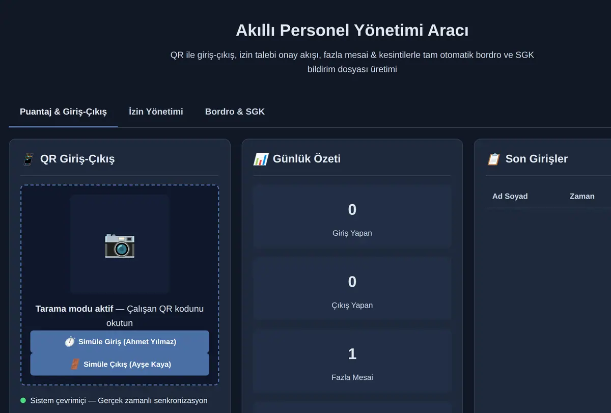
Task: Click the Zaman column header
Action: point(582,196)
